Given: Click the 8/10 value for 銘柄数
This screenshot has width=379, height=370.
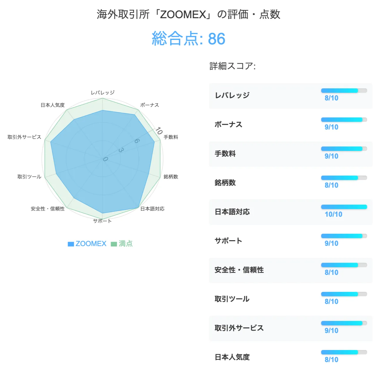Looking at the screenshot, I should coord(332,185).
